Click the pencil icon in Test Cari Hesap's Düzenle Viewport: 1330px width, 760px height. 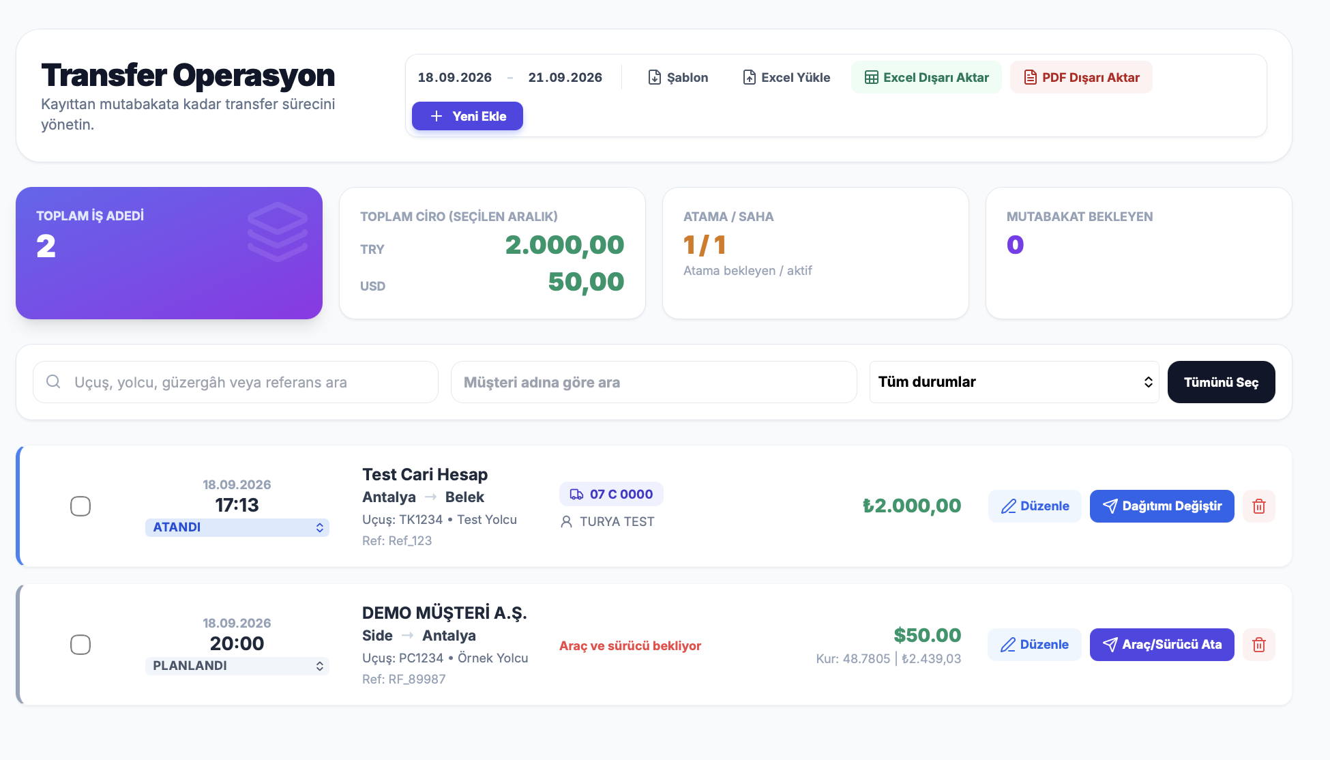click(1008, 506)
